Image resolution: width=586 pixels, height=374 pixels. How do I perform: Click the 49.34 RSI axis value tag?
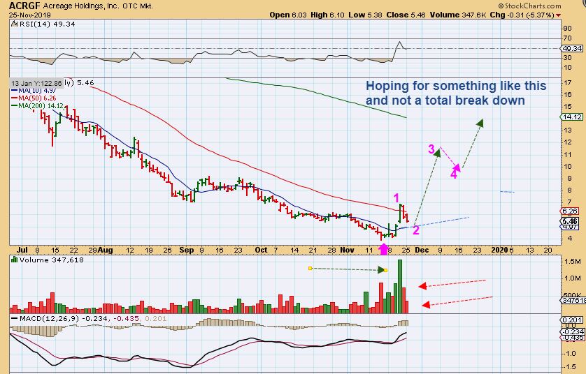(x=572, y=48)
